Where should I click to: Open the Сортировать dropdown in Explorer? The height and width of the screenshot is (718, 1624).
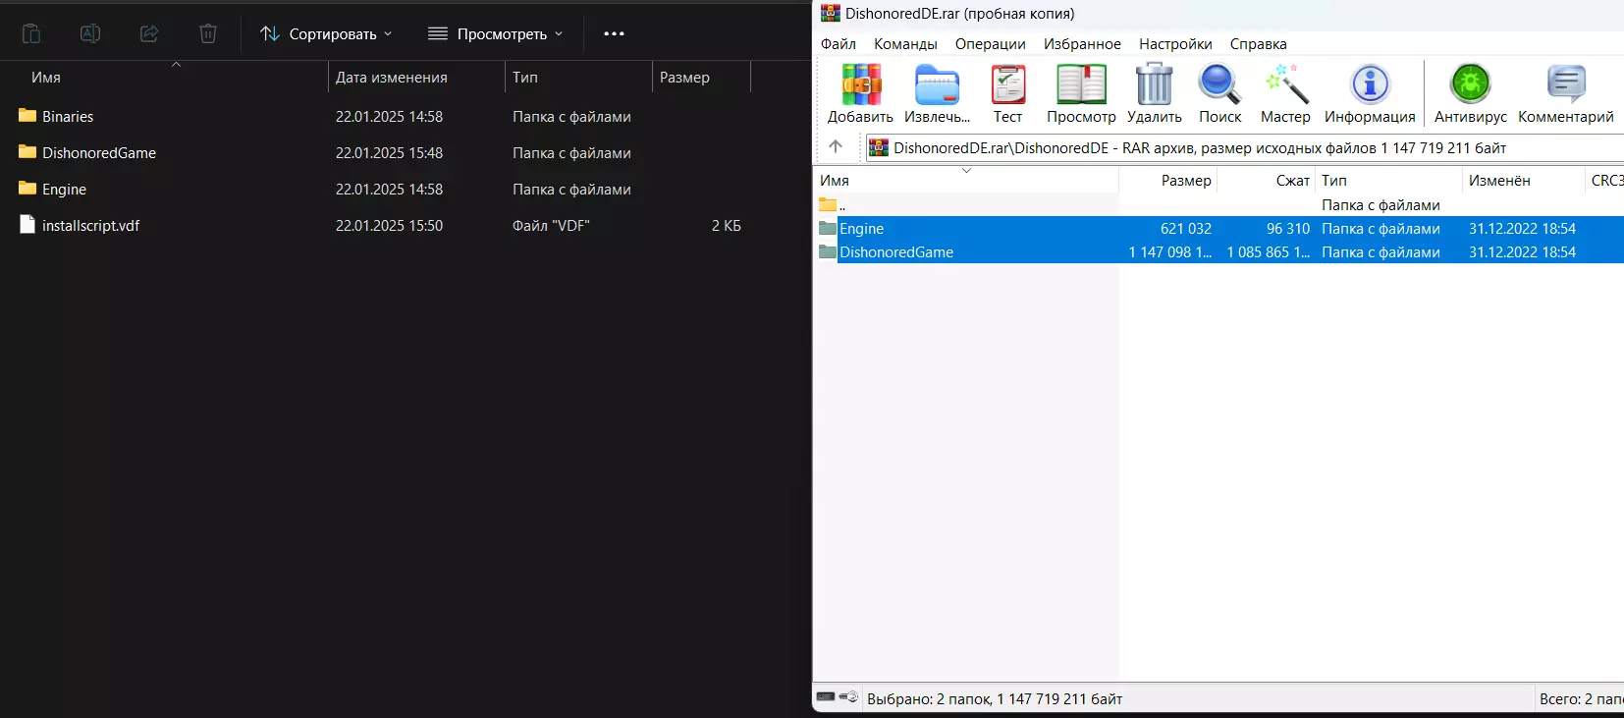click(326, 33)
